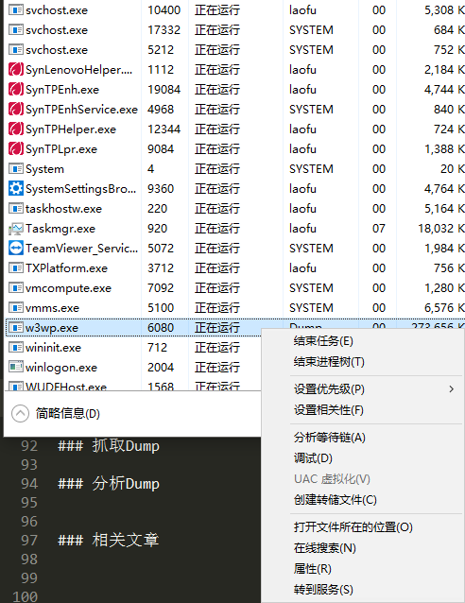The height and width of the screenshot is (603, 465).
Task: Select the Taskmgr.exe process name
Action: 60,229
